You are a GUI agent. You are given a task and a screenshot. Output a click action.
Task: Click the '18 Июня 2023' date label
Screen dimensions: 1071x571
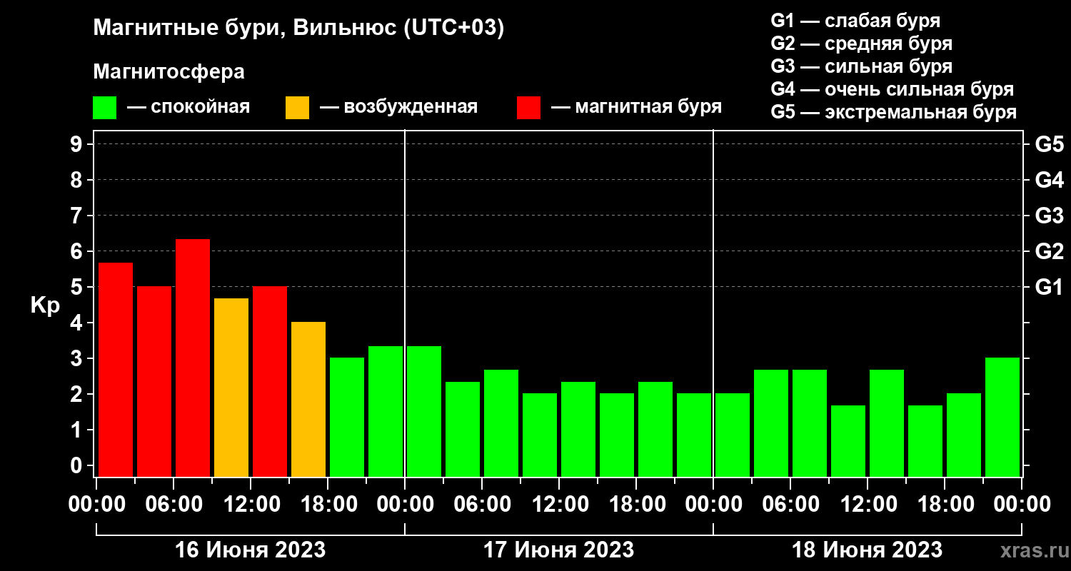pyautogui.click(x=867, y=550)
